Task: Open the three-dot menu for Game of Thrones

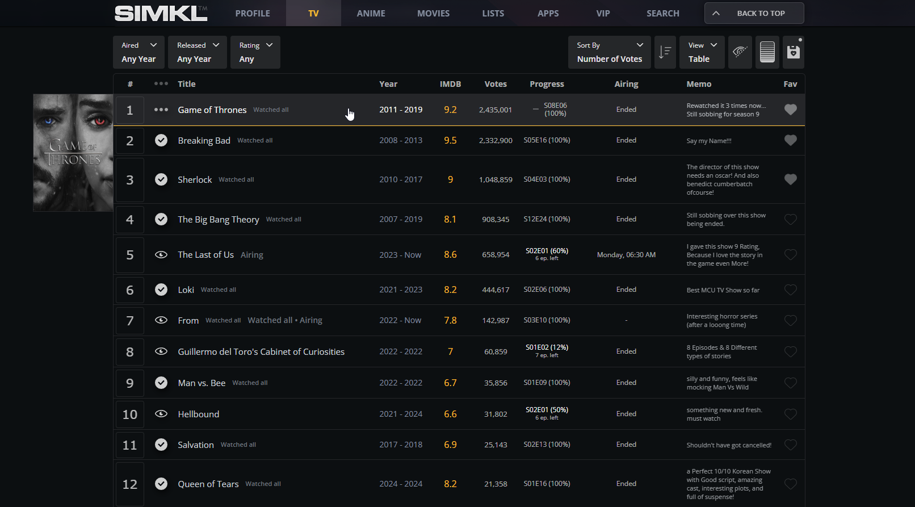Action: point(161,110)
